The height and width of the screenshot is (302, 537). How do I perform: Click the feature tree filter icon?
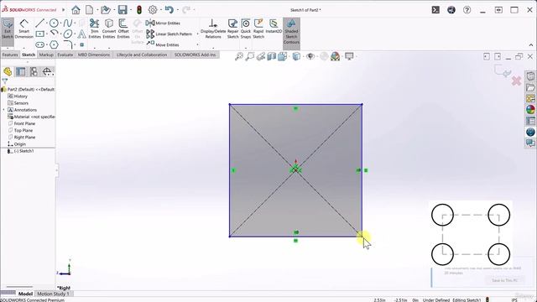click(4, 81)
